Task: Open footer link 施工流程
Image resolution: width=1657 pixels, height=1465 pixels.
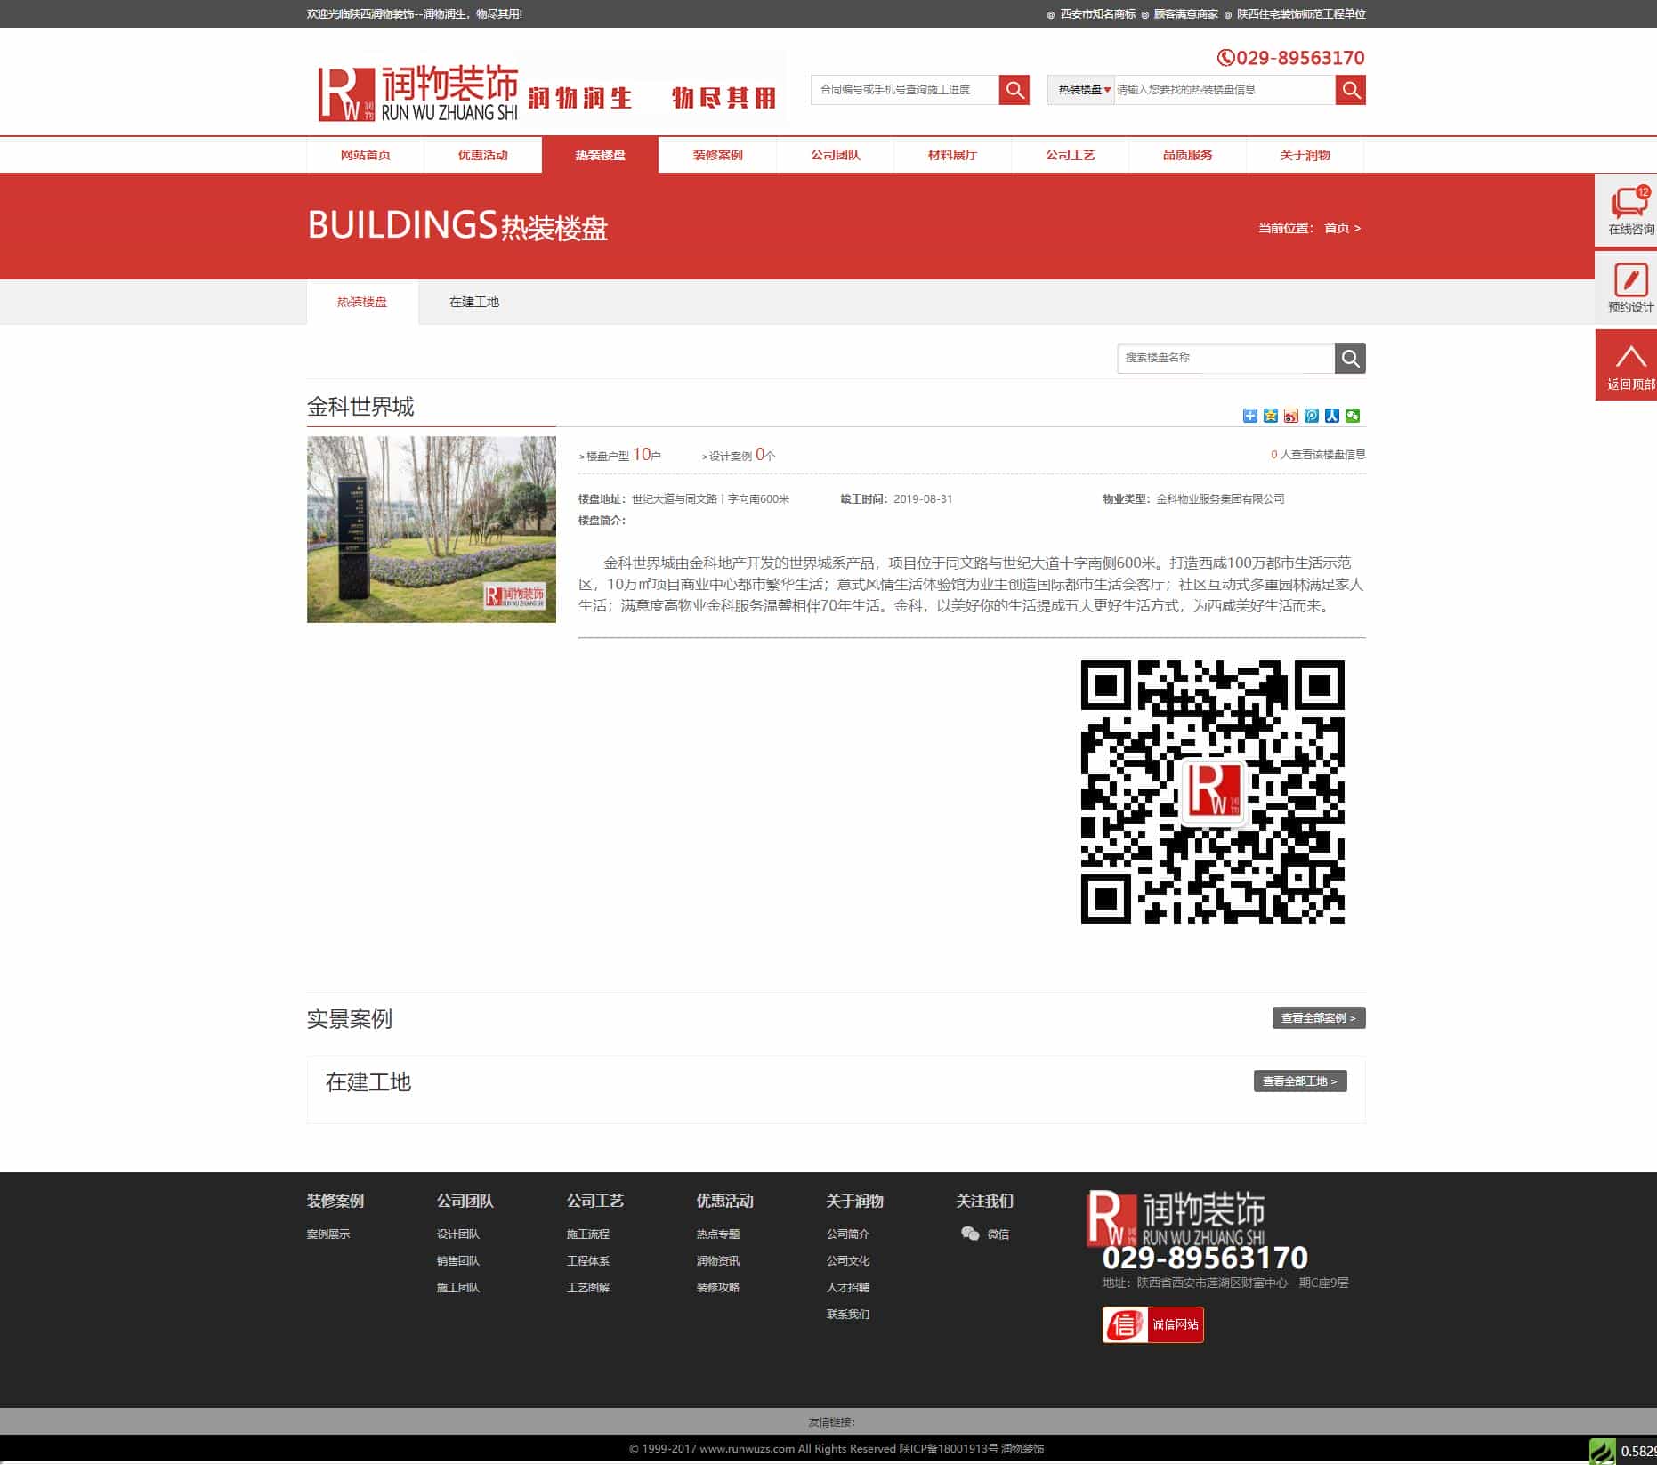Action: pyautogui.click(x=588, y=1234)
